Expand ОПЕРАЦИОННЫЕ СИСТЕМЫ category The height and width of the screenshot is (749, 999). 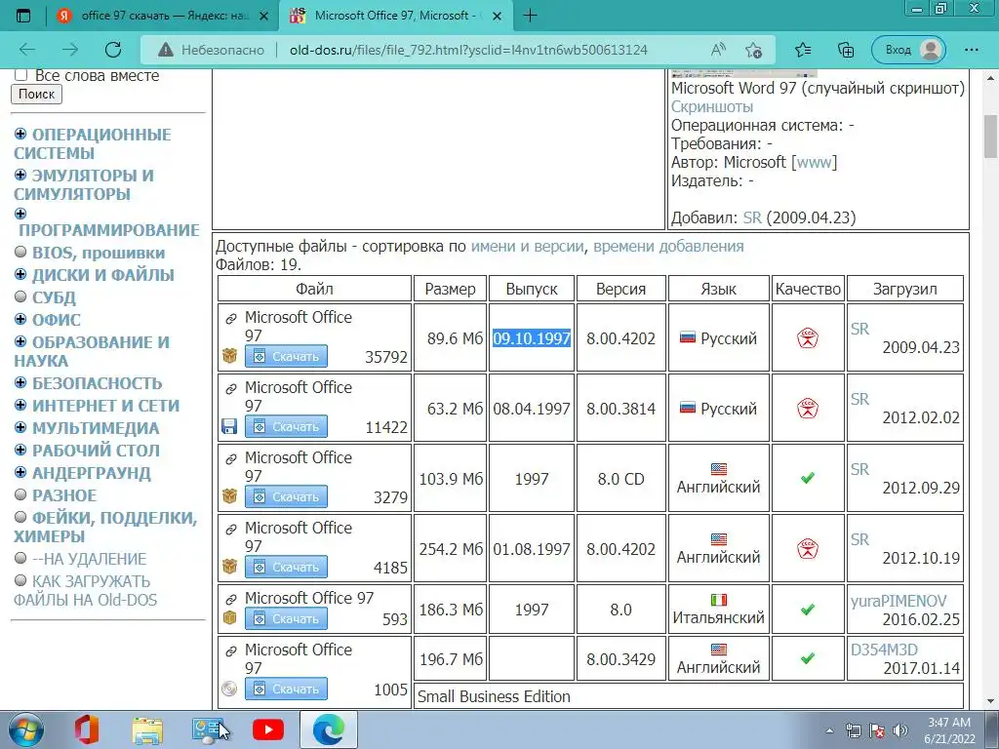pos(20,134)
